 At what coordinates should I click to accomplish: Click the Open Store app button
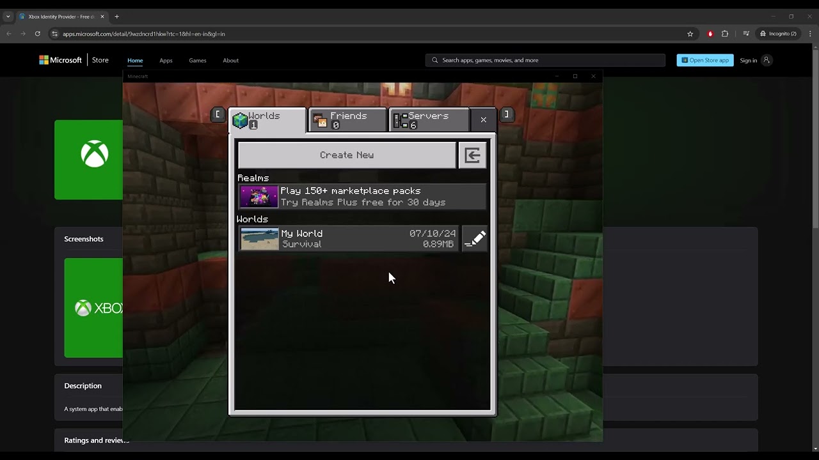705,60
